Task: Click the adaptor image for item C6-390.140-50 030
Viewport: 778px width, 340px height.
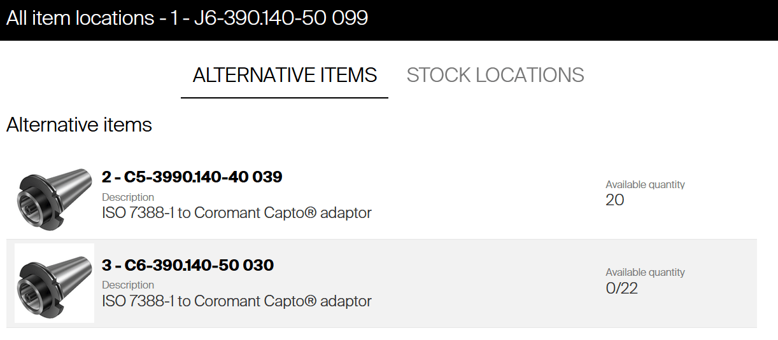Action: coord(54,283)
